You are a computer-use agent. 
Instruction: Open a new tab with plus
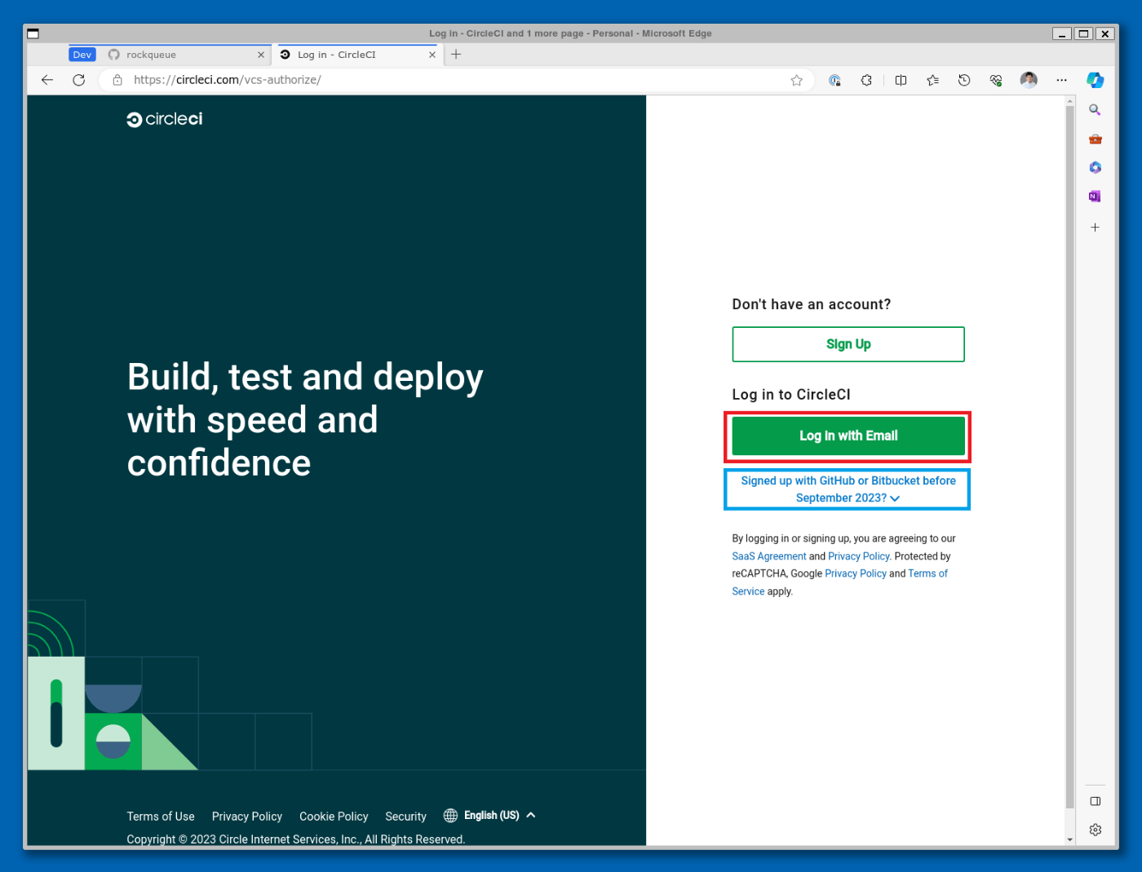(x=456, y=55)
